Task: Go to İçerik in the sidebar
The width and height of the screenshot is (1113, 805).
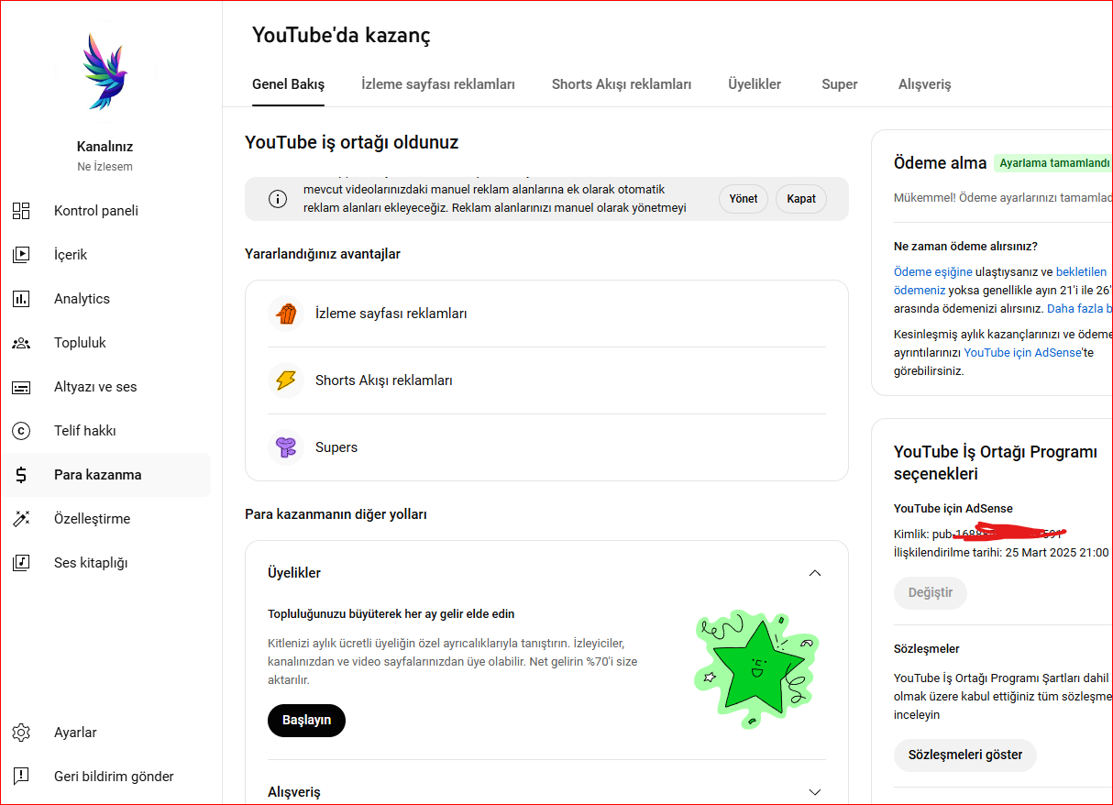Action: click(105, 255)
